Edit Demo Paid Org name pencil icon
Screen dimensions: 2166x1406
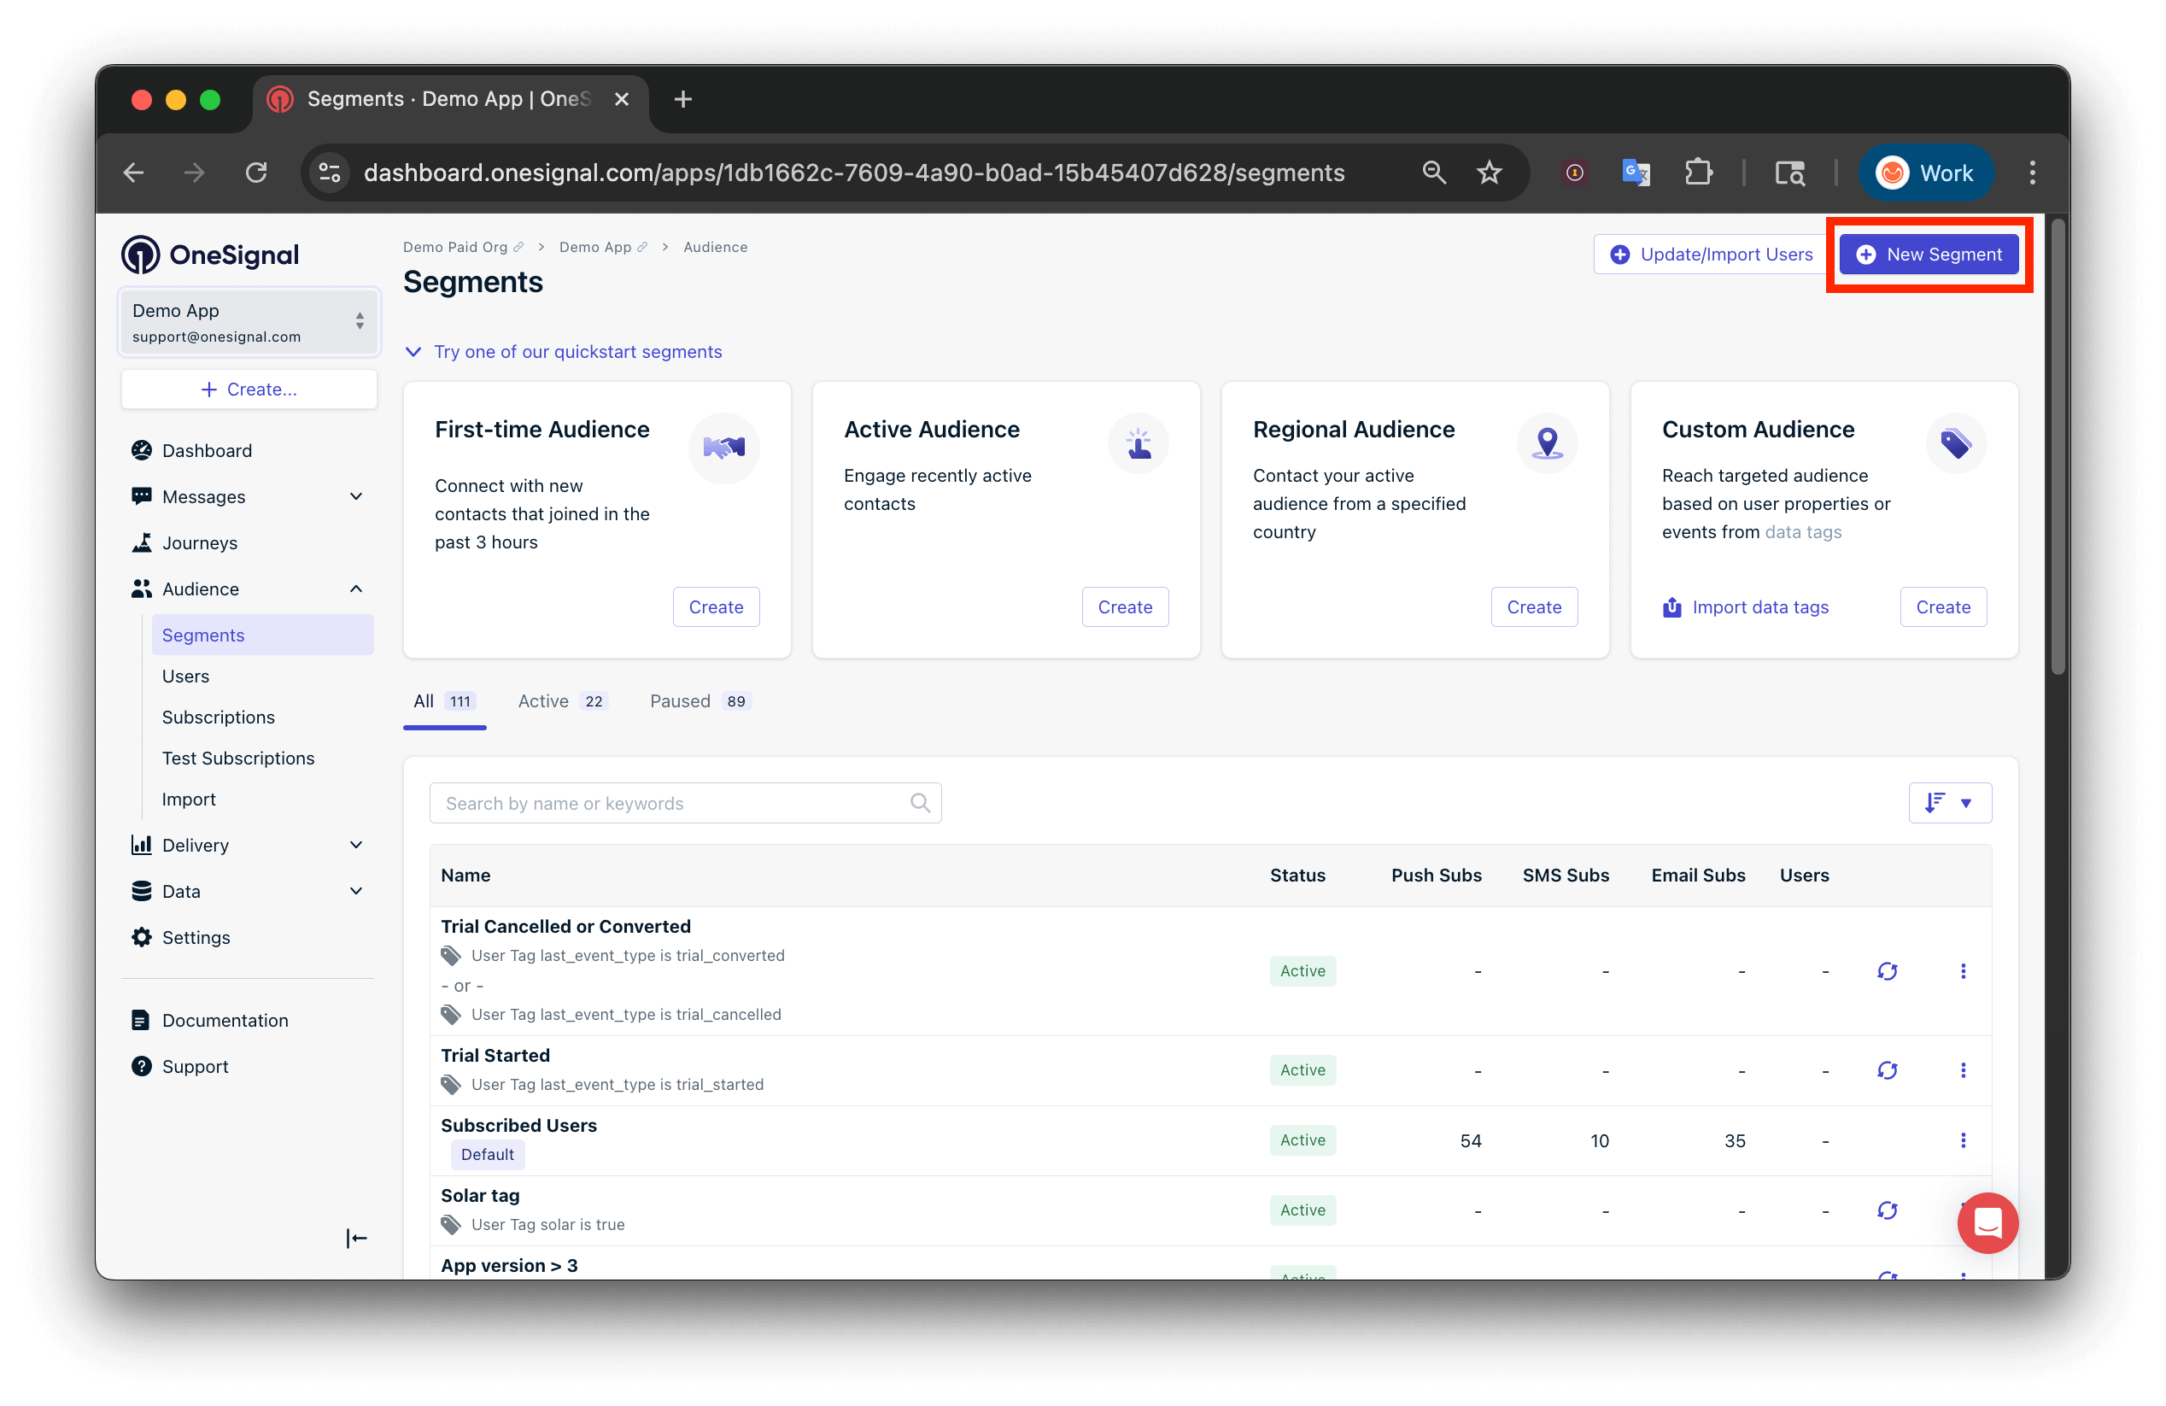click(x=518, y=247)
